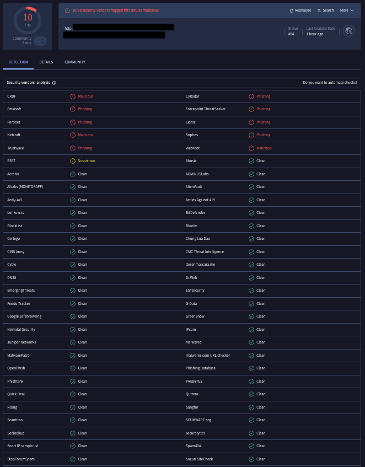Click Netcraft's Malicious warning icon
Viewport: 365px width, 467px height.
pyautogui.click(x=73, y=135)
